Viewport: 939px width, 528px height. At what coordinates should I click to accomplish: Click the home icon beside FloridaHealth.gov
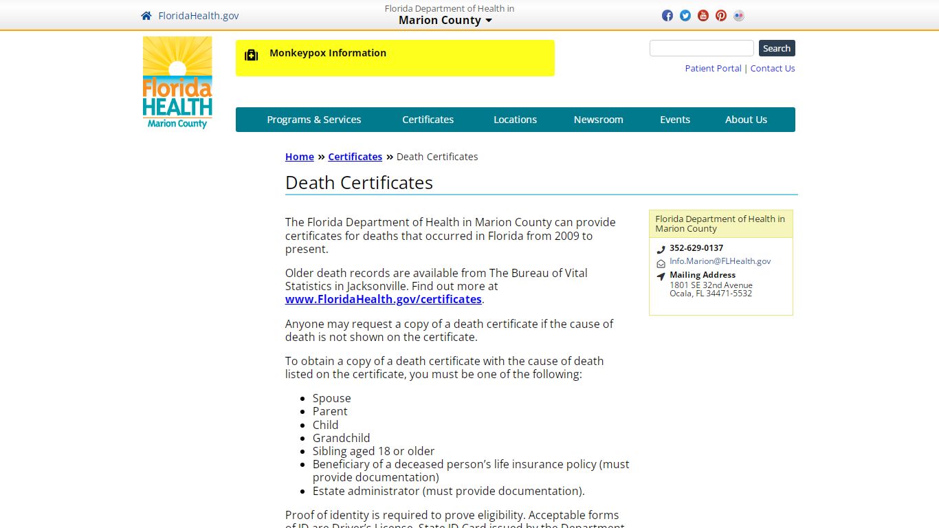coord(146,16)
